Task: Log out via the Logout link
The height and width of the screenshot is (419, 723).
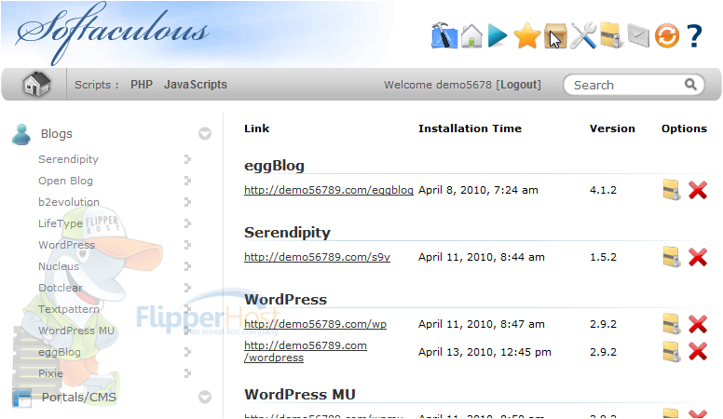Action: (519, 85)
